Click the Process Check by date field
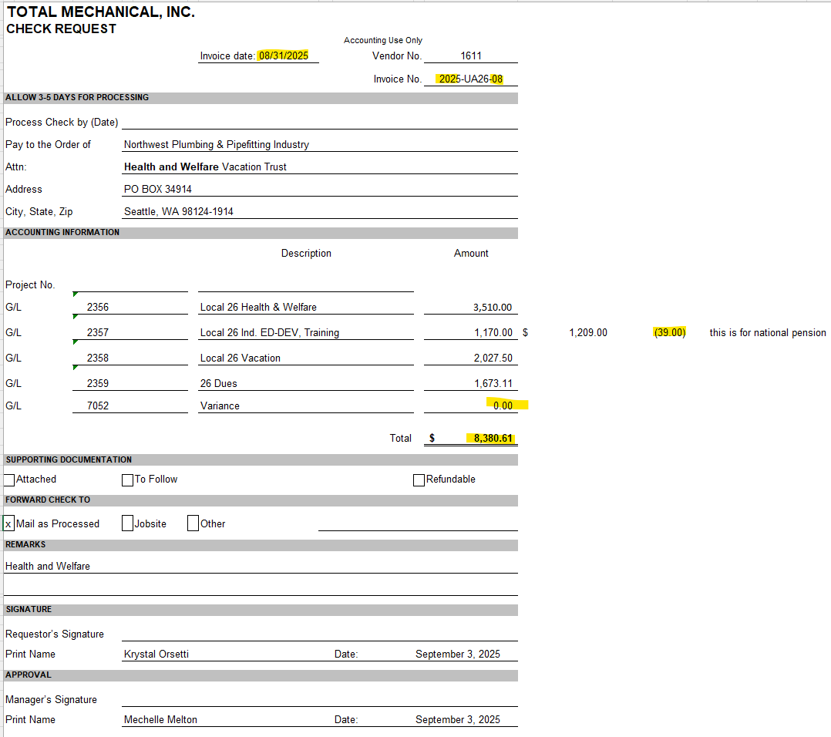831x737 pixels. pyautogui.click(x=320, y=122)
